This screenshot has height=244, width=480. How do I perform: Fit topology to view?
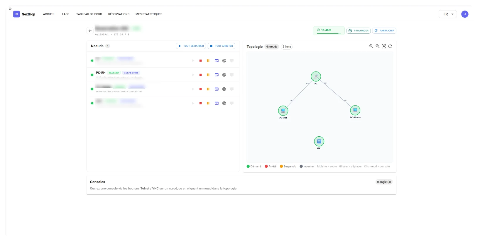[x=384, y=46]
